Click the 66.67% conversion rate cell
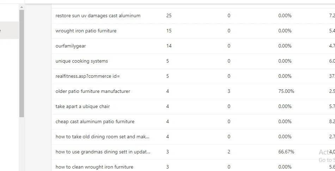The height and width of the screenshot is (171, 335). tap(286, 152)
